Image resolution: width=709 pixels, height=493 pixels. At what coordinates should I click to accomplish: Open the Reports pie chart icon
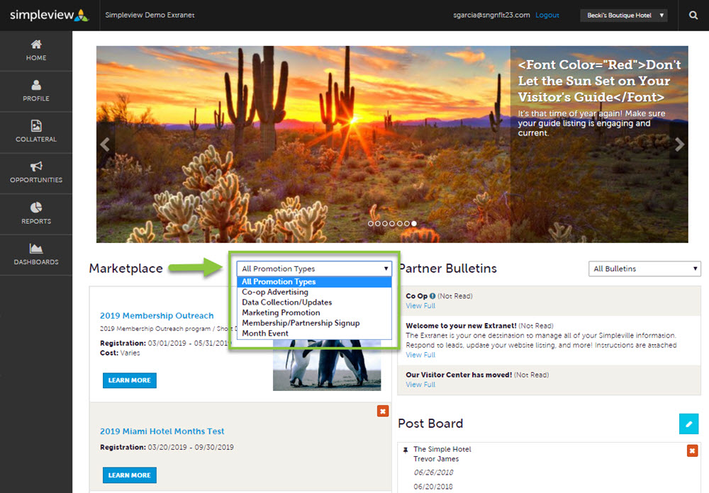[x=36, y=208]
